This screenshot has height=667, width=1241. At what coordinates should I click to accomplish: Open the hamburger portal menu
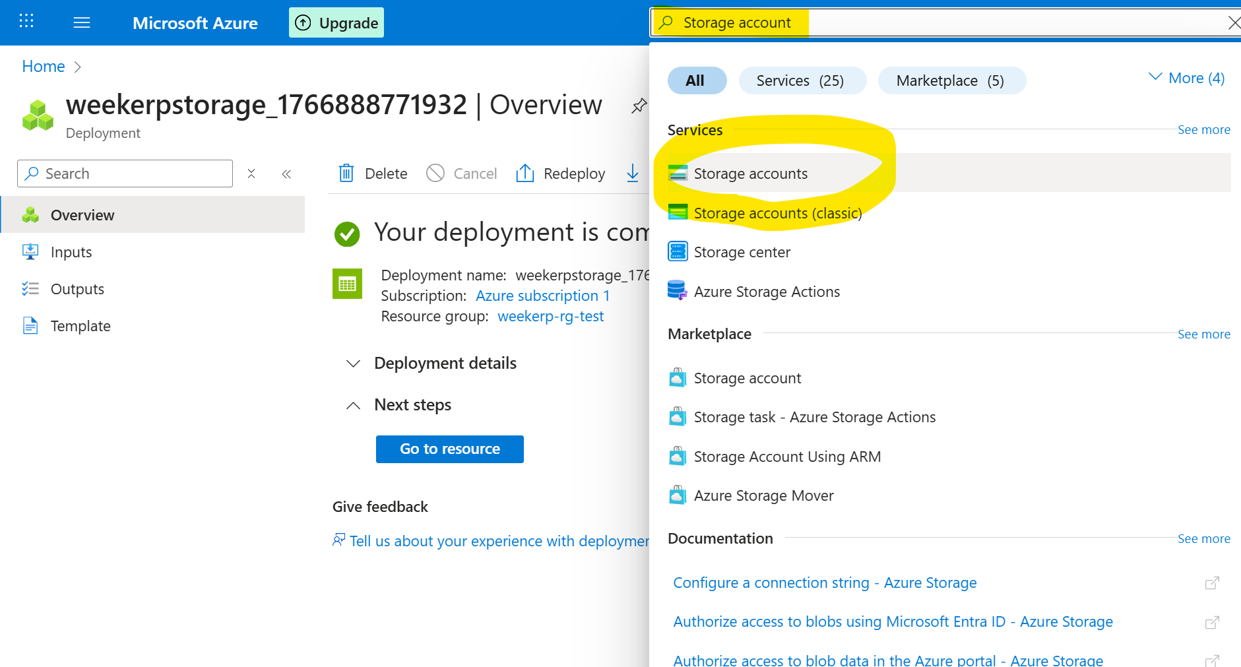(x=82, y=23)
